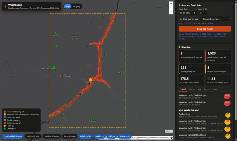Enable the Sentinel-2 after layer
The height and width of the screenshot is (141, 237).
click(x=33, y=136)
